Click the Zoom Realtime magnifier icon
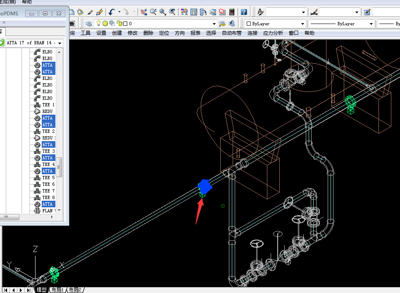 pyautogui.click(x=153, y=12)
